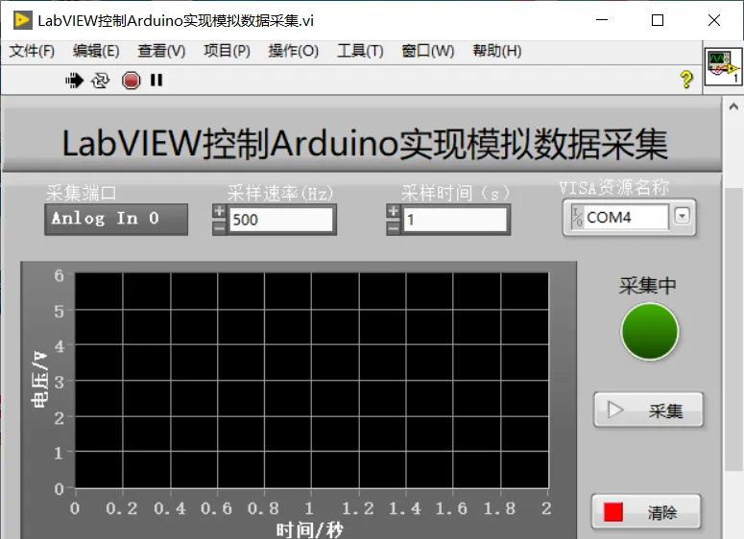Click the 电压/V axis label

[40, 379]
